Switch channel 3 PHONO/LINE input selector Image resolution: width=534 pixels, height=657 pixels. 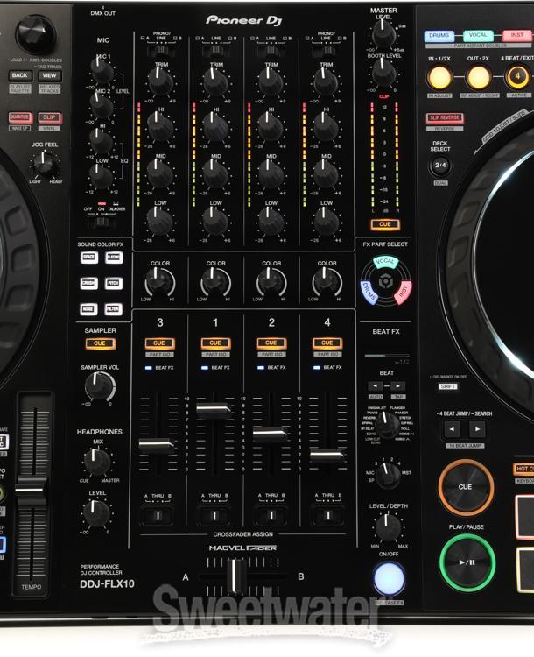pyautogui.click(x=161, y=52)
